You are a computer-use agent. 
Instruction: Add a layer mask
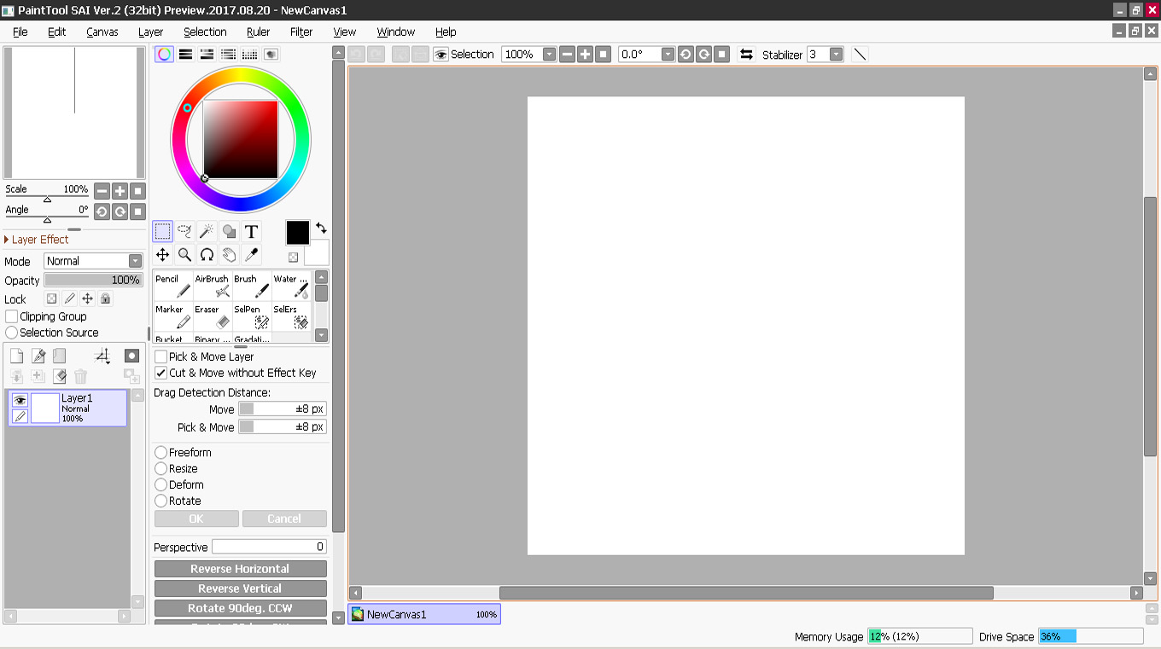[131, 356]
